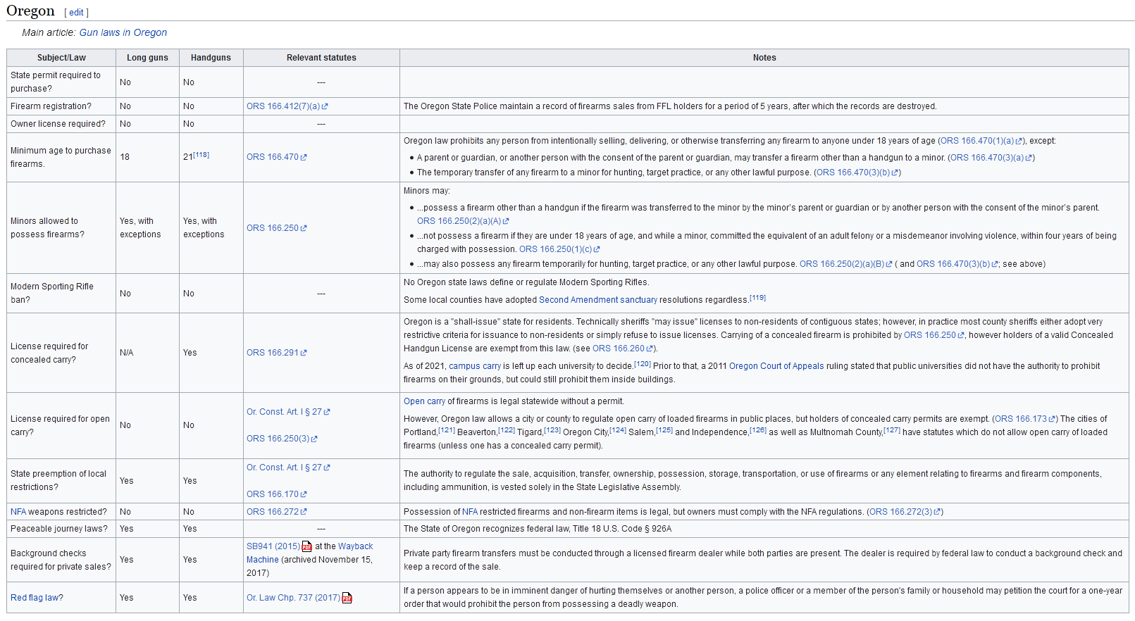Select the 'State permit required to purchase?' cell
Screen dimensions: 1135x621
pos(61,82)
